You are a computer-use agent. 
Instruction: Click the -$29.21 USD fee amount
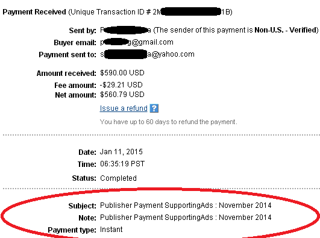[x=121, y=85]
